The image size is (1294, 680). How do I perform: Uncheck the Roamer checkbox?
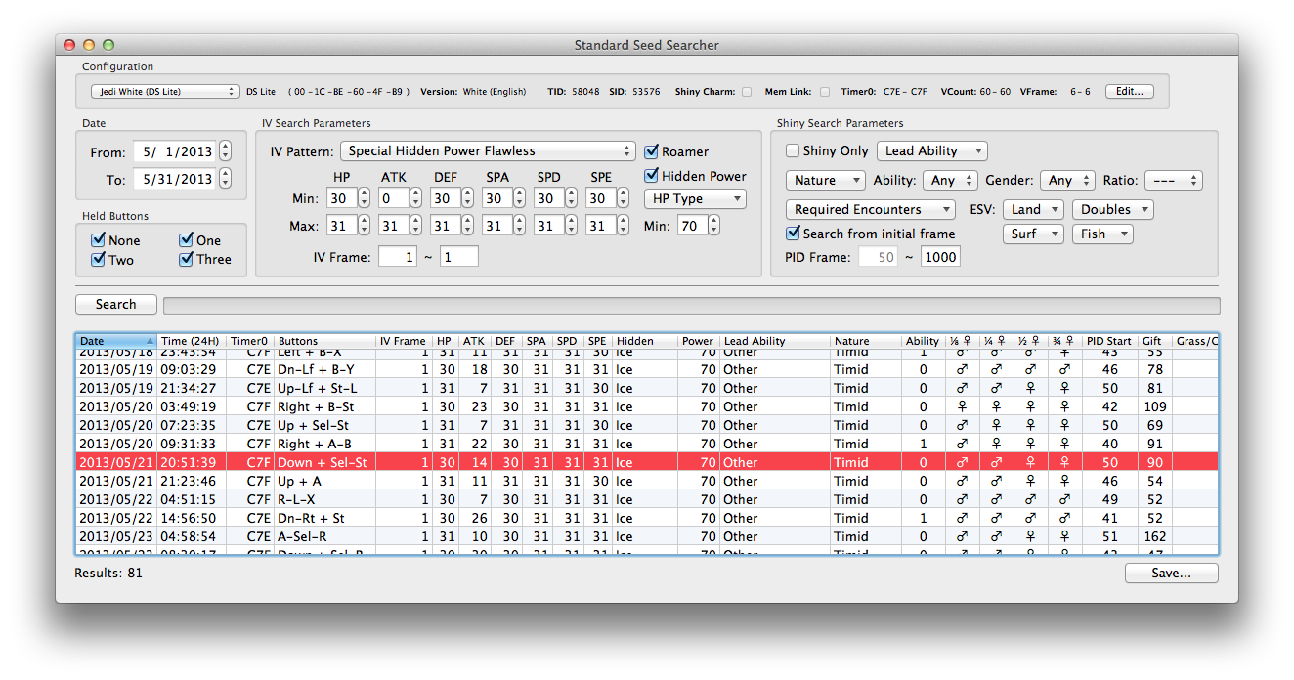(652, 151)
